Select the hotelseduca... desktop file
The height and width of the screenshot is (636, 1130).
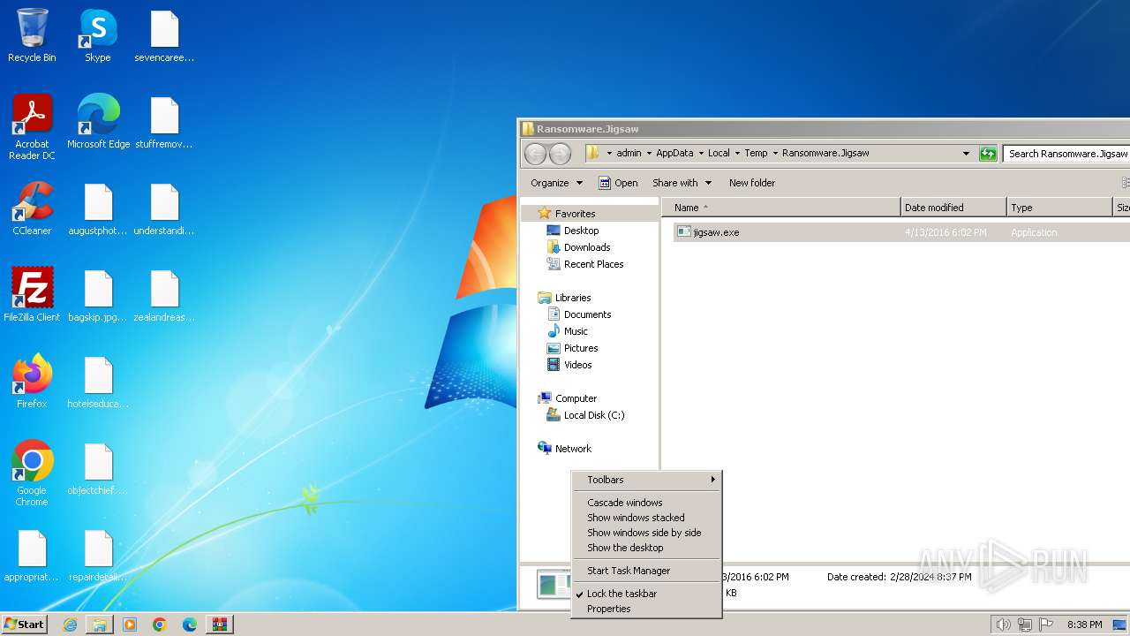pos(98,381)
